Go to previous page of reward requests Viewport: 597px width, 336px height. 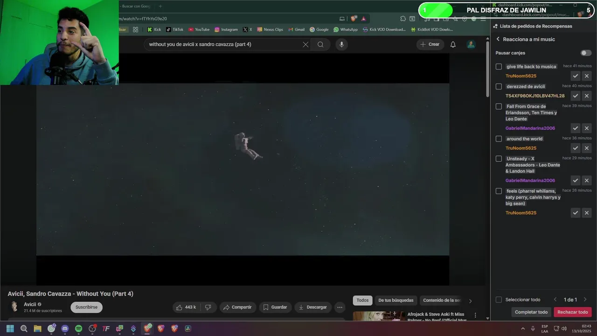(555, 300)
